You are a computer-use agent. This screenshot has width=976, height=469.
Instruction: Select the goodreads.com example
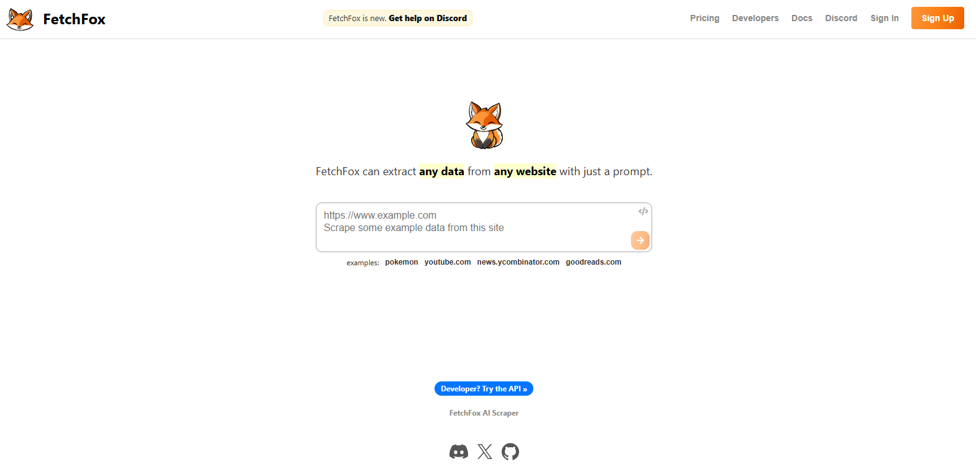pyautogui.click(x=594, y=262)
